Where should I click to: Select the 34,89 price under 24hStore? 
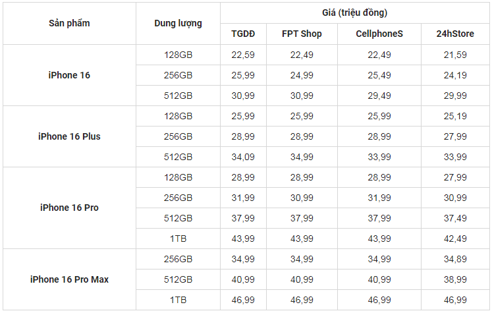click(455, 259)
